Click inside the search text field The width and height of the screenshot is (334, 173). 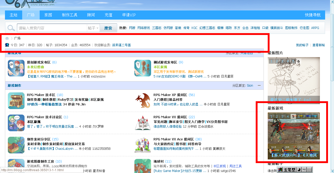tap(52, 28)
